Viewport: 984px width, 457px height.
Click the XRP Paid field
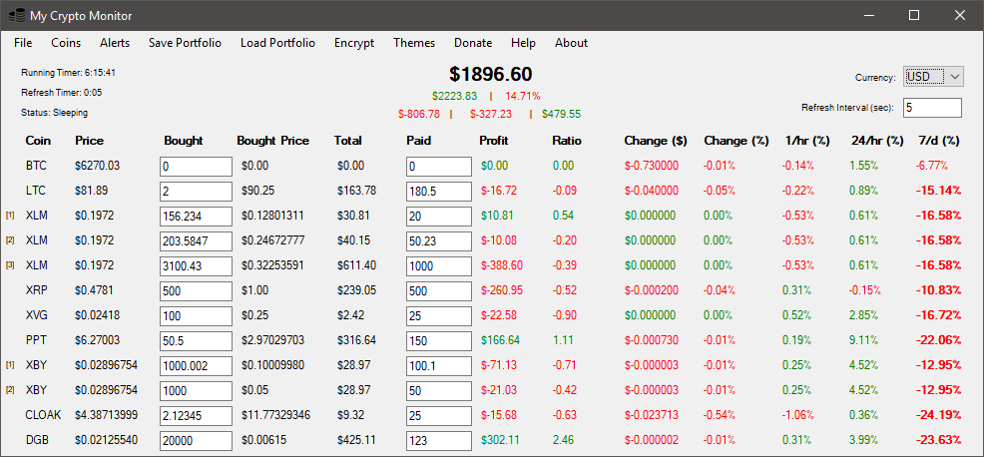[439, 291]
